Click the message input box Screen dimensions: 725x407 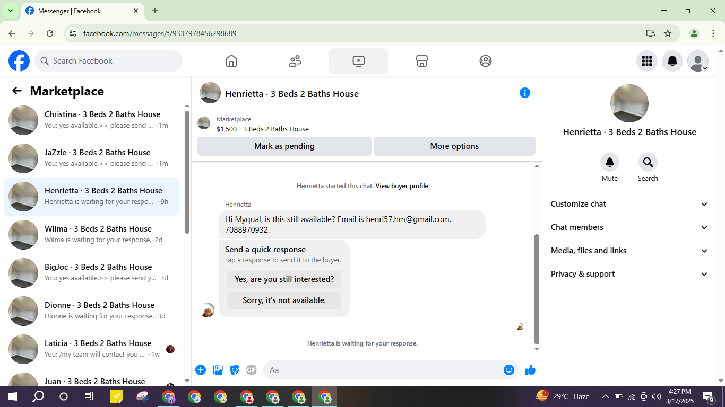384,370
